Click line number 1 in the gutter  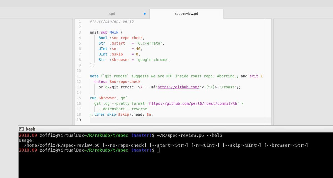[80, 21]
